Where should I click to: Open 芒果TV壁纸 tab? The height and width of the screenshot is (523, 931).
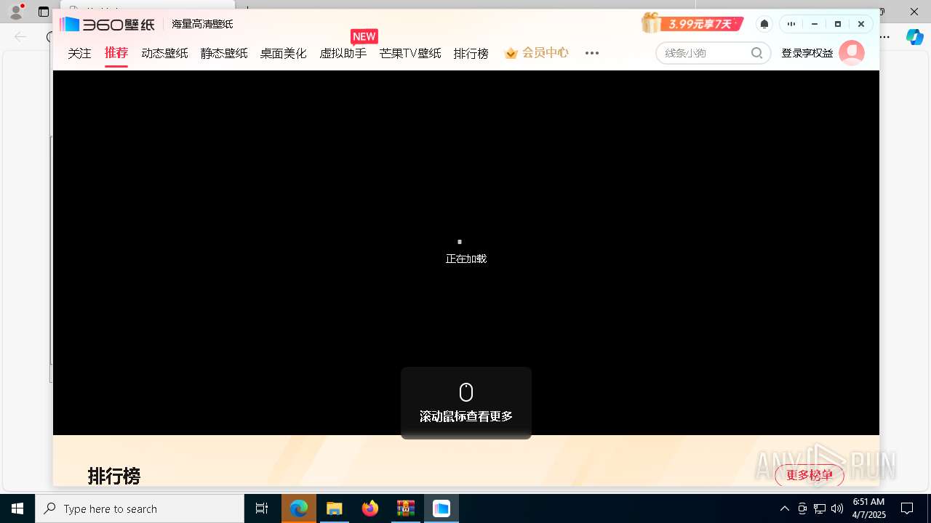pyautogui.click(x=410, y=53)
